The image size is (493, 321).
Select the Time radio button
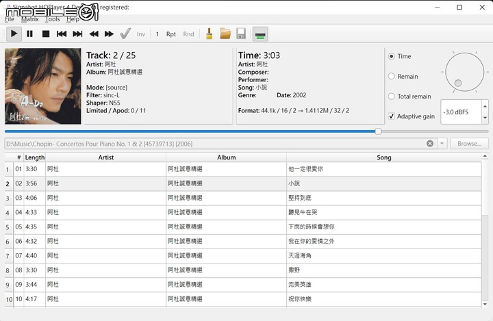392,56
